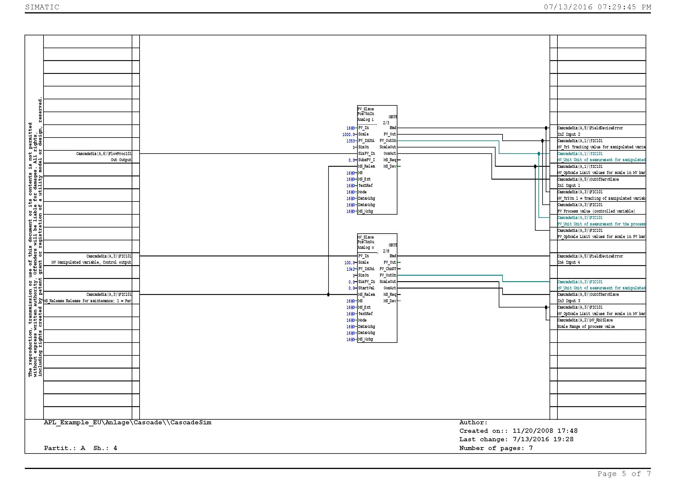Click the Page 5 of 7 footer

(x=624, y=473)
